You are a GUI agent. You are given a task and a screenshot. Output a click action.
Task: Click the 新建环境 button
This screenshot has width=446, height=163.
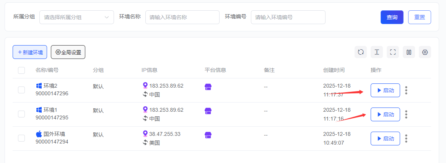30,52
